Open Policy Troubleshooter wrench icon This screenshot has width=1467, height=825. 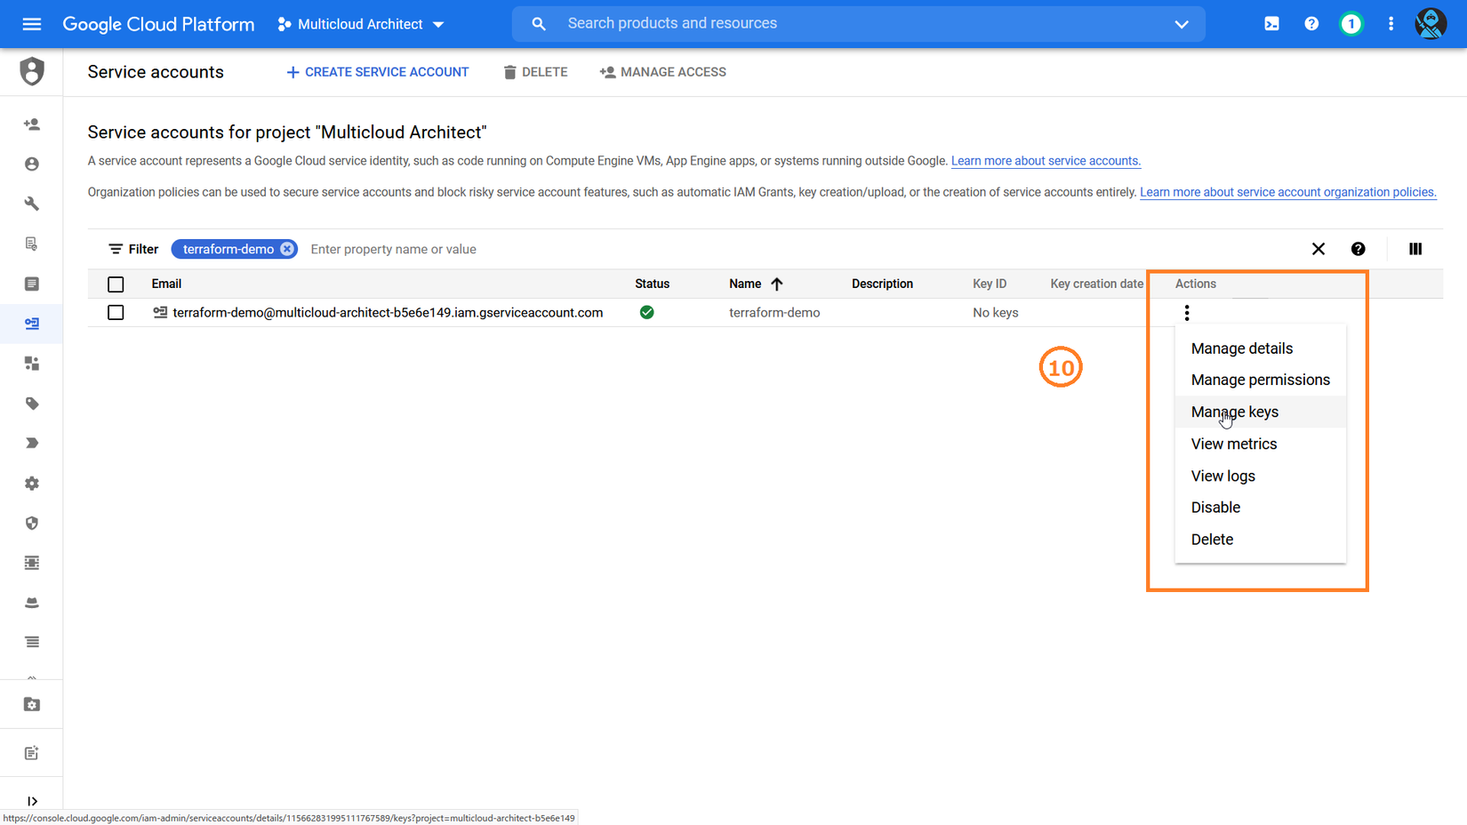coord(32,204)
